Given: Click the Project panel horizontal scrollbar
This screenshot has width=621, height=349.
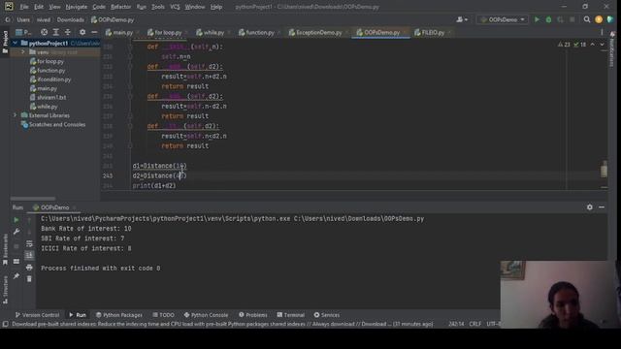Looking at the screenshot, I should pyautogui.click(x=33, y=198).
